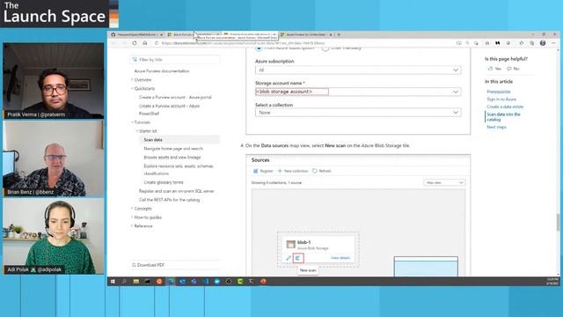563x317 pixels.
Task: Click the lock icon beside the URL
Action: pos(157,43)
